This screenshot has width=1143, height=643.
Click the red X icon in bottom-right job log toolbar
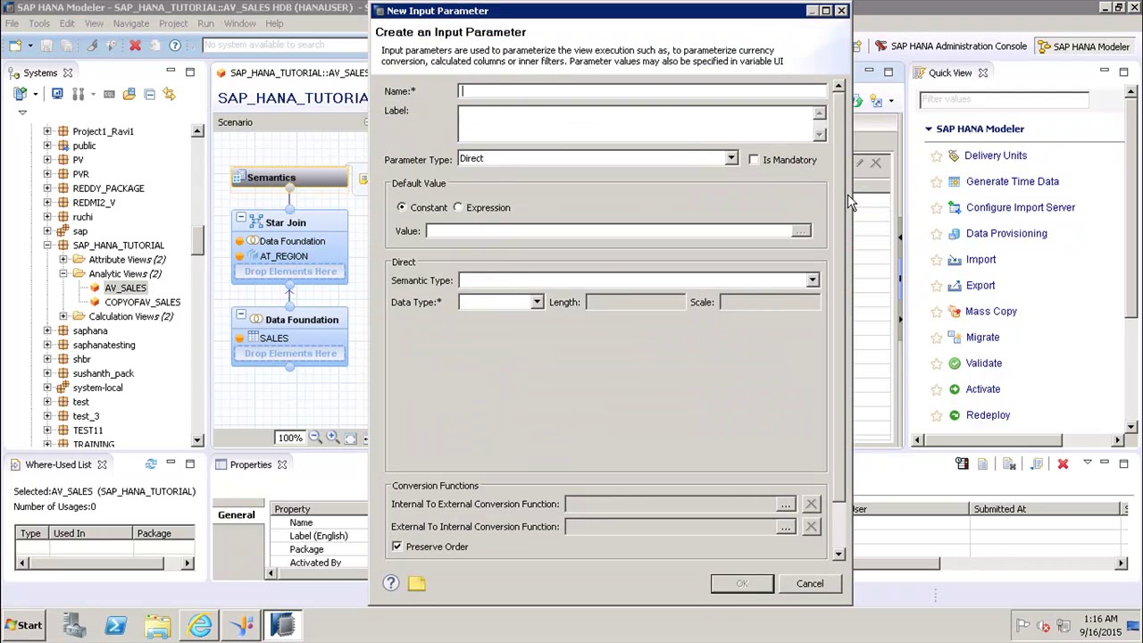tap(1063, 463)
